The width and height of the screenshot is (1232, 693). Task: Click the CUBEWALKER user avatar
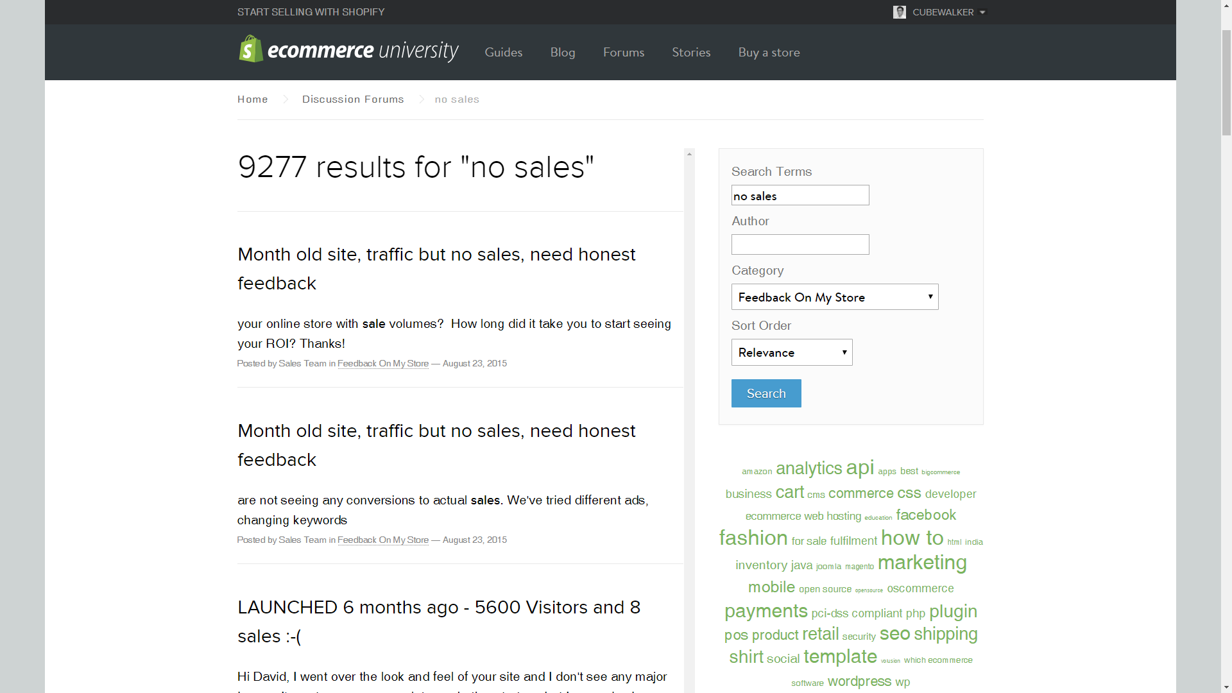click(x=899, y=12)
